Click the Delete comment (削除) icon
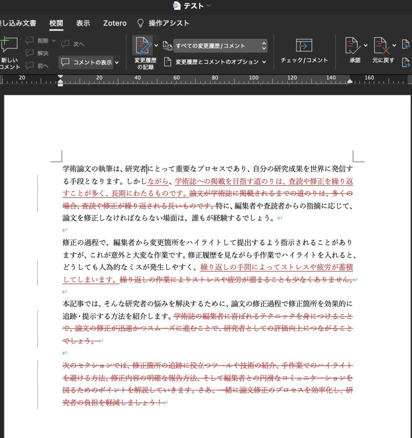The width and height of the screenshot is (412, 438). [x=30, y=41]
